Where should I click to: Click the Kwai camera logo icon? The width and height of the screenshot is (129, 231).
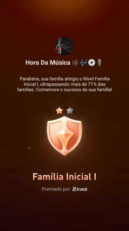74,189
